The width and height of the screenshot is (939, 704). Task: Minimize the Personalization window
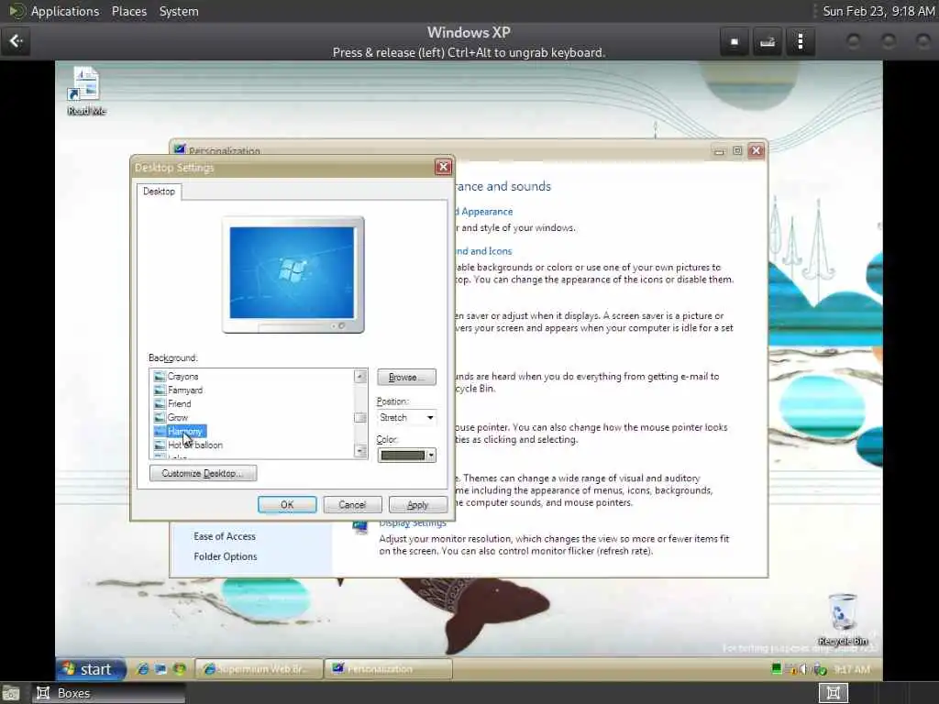[719, 151]
